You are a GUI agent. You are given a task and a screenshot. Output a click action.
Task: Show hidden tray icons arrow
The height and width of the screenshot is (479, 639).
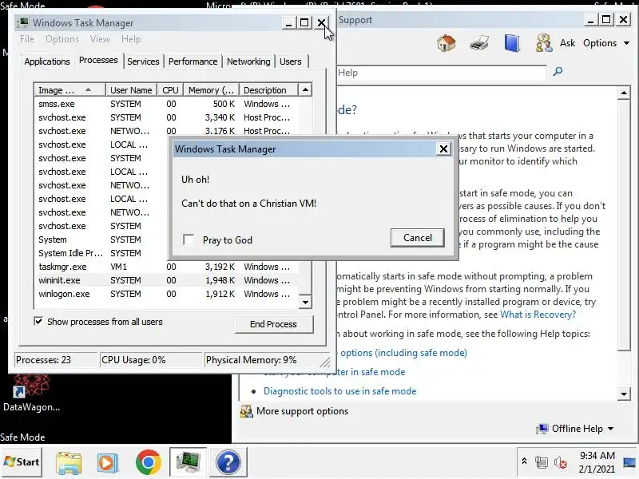coord(524,461)
